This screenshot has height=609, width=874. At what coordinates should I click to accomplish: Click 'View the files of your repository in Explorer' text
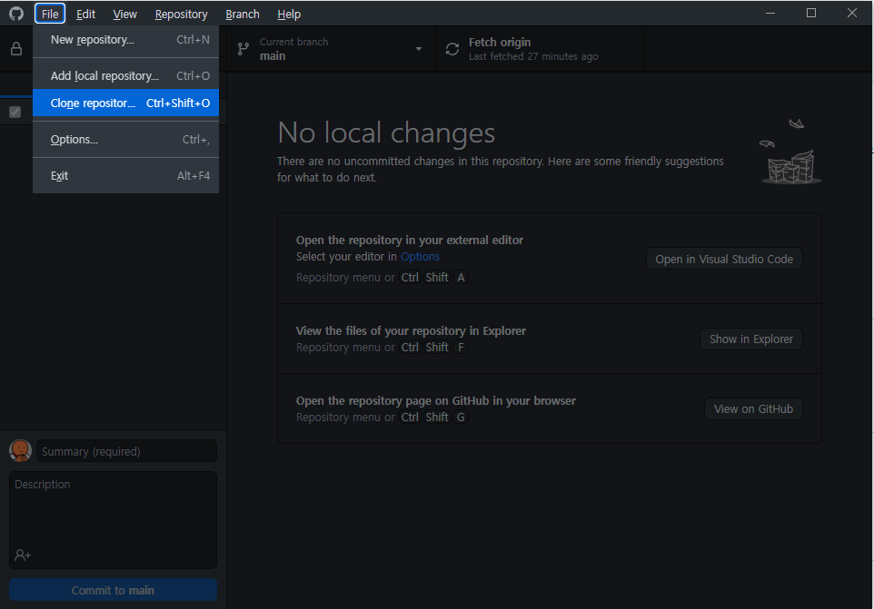click(x=411, y=330)
